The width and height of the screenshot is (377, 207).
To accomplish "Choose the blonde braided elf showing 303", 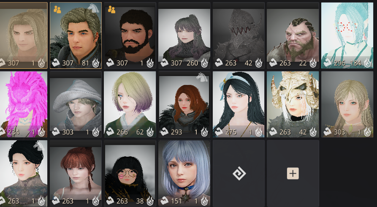I will [x=347, y=104].
